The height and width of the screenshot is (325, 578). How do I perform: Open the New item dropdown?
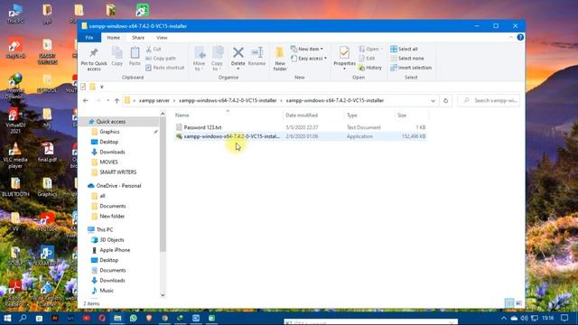307,49
